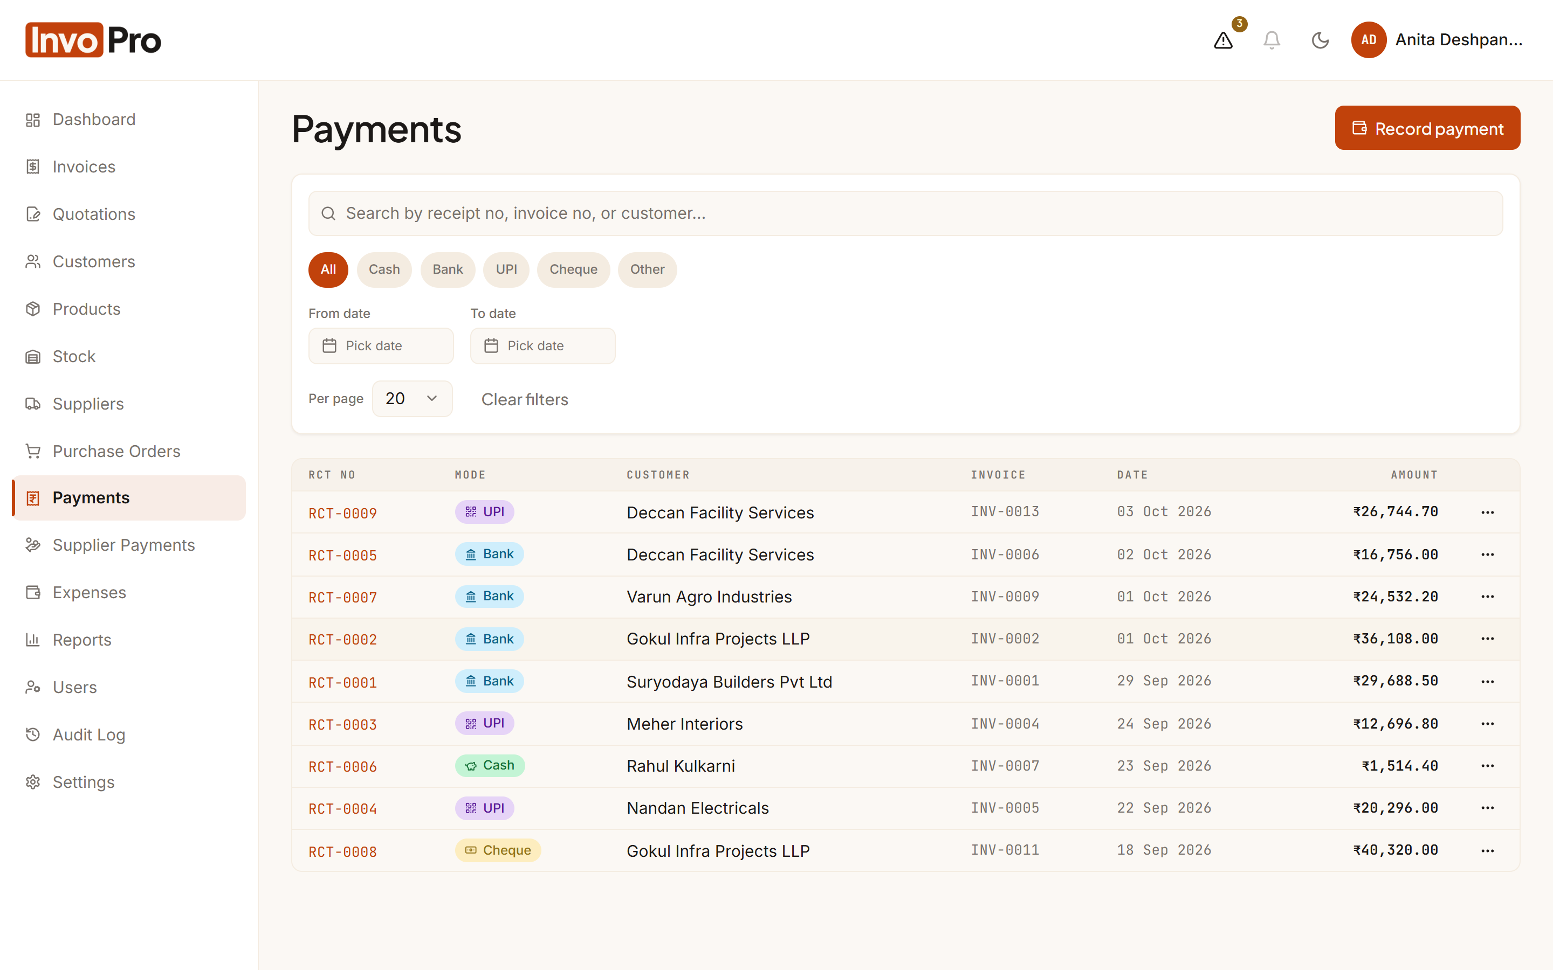Filter payments by Other mode
The width and height of the screenshot is (1553, 970).
647,269
